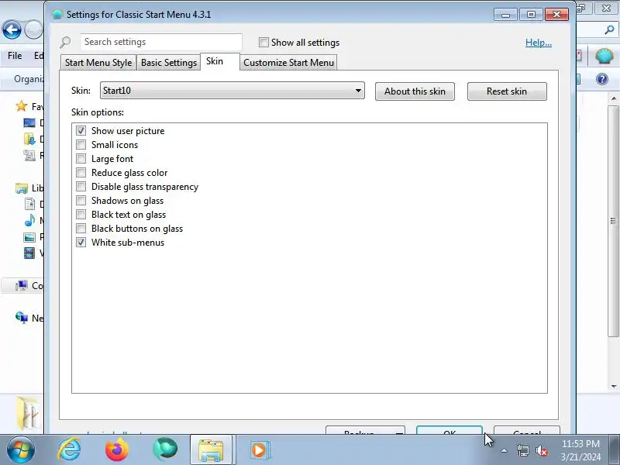This screenshot has width=620, height=465.
Task: Select the Skin tab
Action: click(220, 61)
